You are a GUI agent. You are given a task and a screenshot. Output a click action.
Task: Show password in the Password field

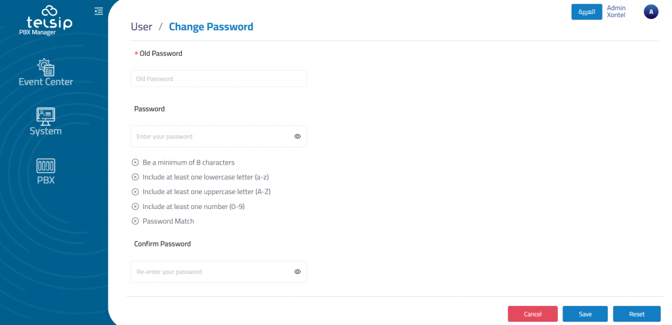pyautogui.click(x=297, y=136)
